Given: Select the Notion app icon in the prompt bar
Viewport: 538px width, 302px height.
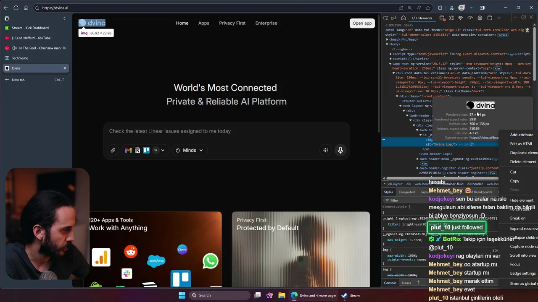Looking at the screenshot, I should pyautogui.click(x=137, y=150).
